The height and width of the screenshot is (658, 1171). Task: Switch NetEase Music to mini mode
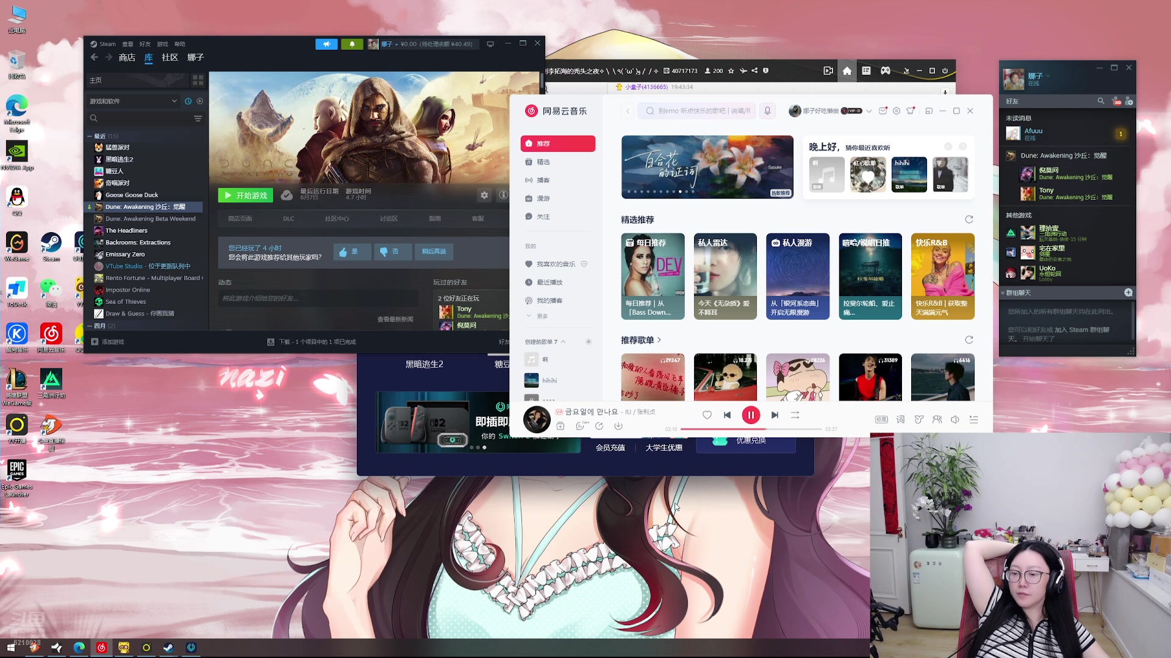[x=928, y=111]
